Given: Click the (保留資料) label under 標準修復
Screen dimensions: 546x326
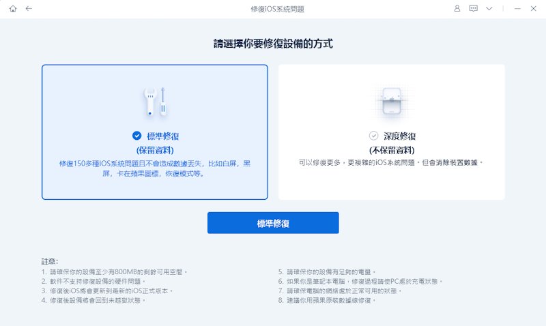Looking at the screenshot, I should 154,149.
